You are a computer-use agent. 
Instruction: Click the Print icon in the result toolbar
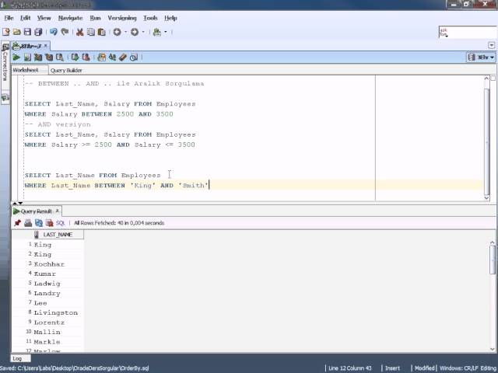pyautogui.click(x=28, y=223)
